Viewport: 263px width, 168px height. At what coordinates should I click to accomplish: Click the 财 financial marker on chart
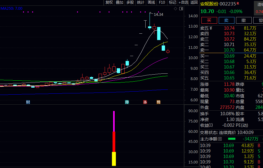coord(28,102)
